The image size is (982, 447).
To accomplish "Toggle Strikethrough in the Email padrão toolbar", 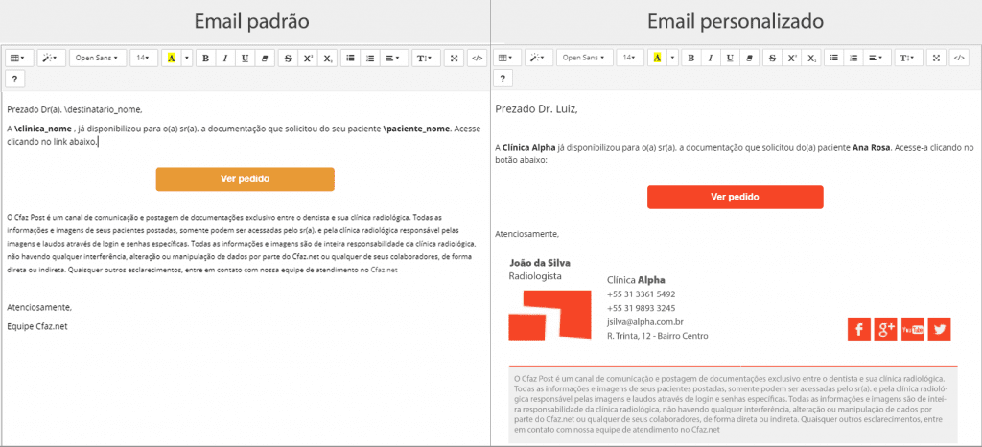I will click(x=288, y=58).
